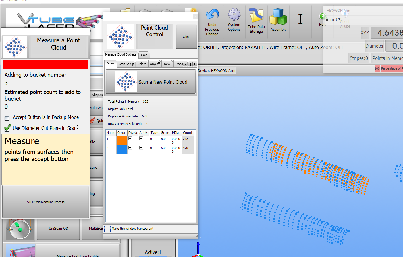Toggle Display checkbox for bucket 2
This screenshot has width=403, height=257.
tap(130, 148)
